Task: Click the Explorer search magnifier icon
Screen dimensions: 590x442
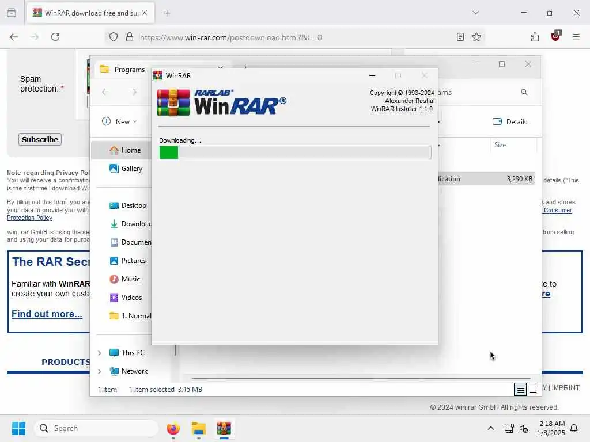Action: point(524,92)
